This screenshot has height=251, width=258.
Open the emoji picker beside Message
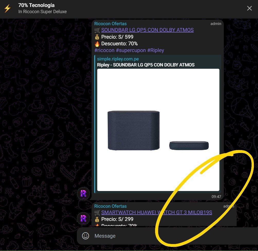point(86,236)
